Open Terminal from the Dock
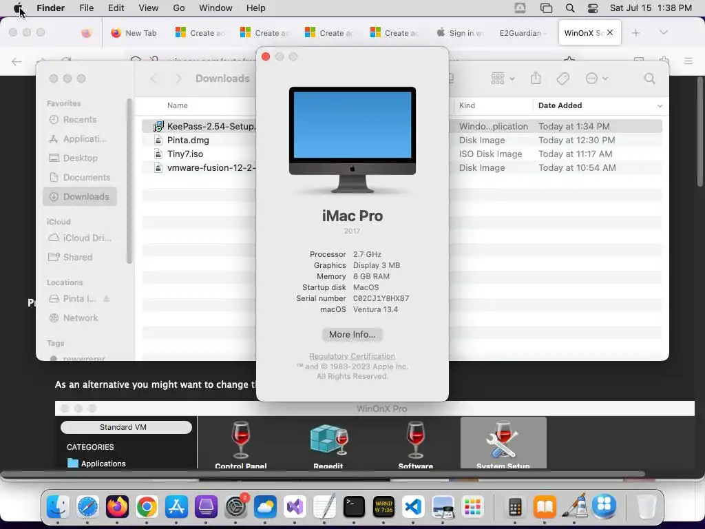The image size is (705, 529). point(355,506)
